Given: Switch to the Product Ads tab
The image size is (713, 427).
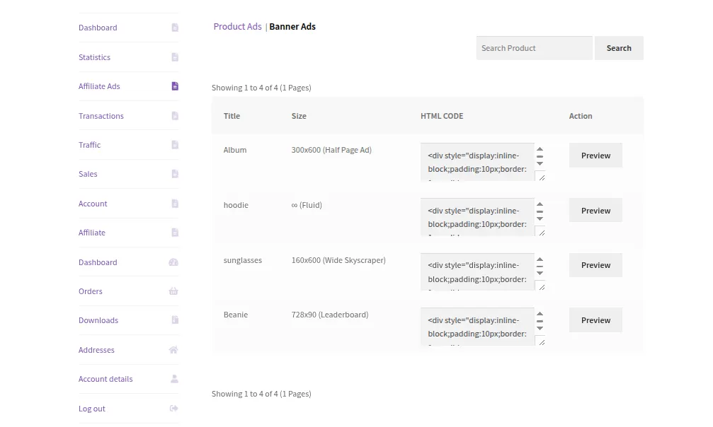Looking at the screenshot, I should pyautogui.click(x=237, y=27).
